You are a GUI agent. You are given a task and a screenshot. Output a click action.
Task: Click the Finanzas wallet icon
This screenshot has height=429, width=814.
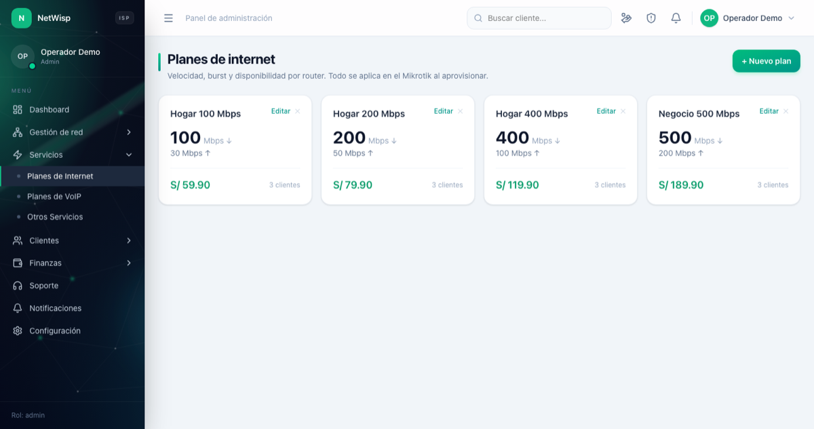(18, 263)
